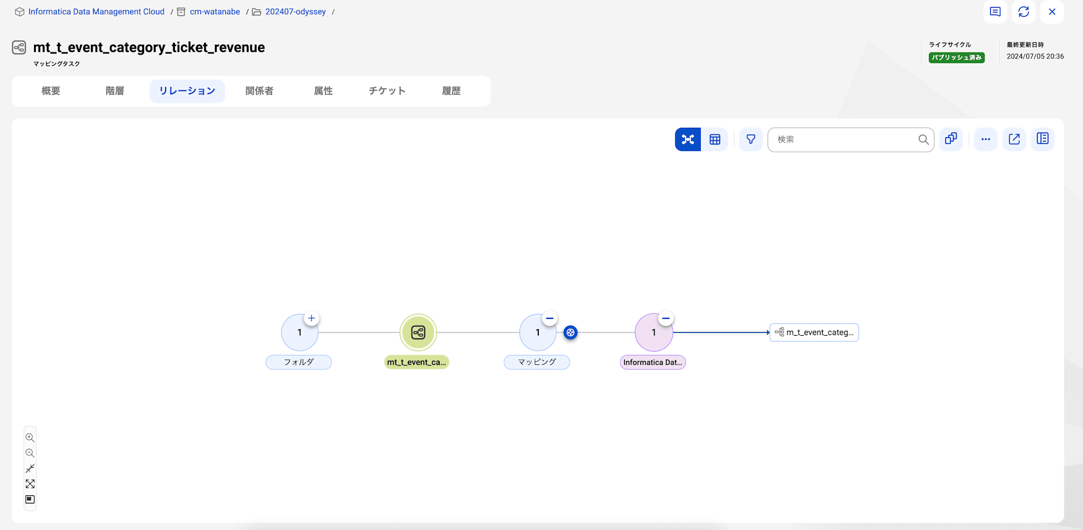
Task: Click the 2024/07/05 20:36 timestamp
Action: pos(1035,56)
